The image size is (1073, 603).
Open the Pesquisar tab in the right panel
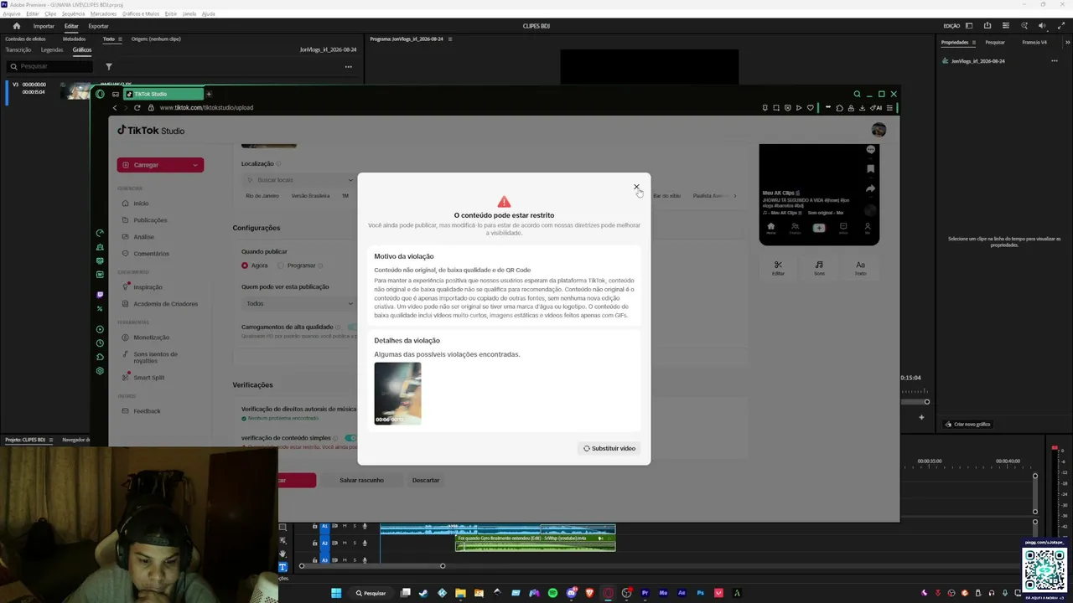click(995, 42)
